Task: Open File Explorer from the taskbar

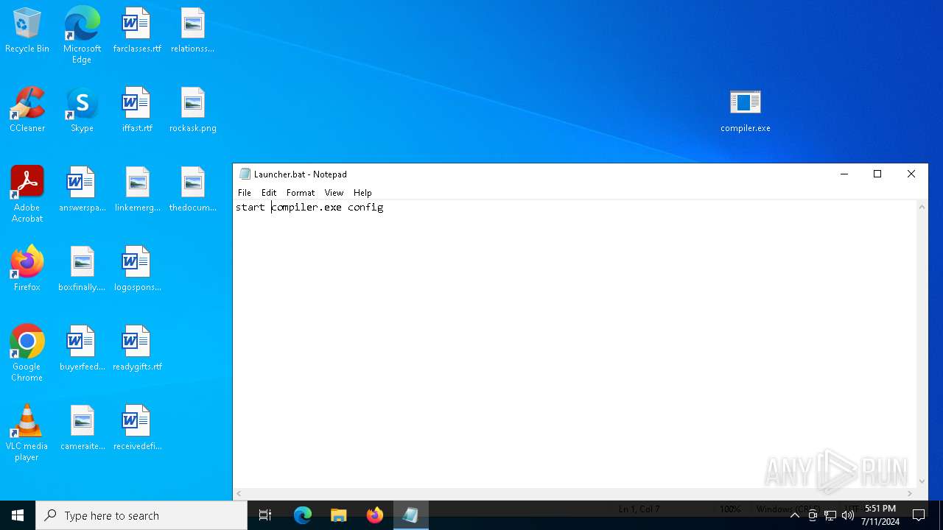Action: coord(338,515)
